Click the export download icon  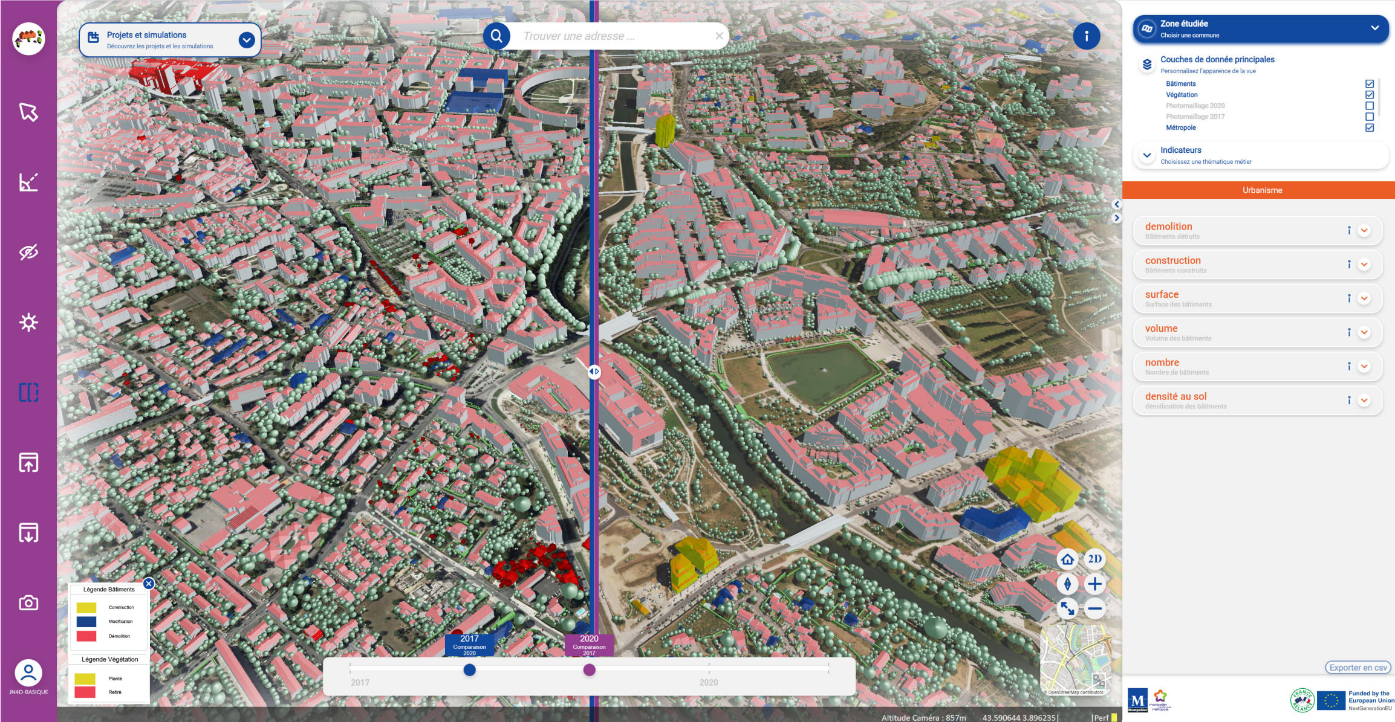(28, 532)
